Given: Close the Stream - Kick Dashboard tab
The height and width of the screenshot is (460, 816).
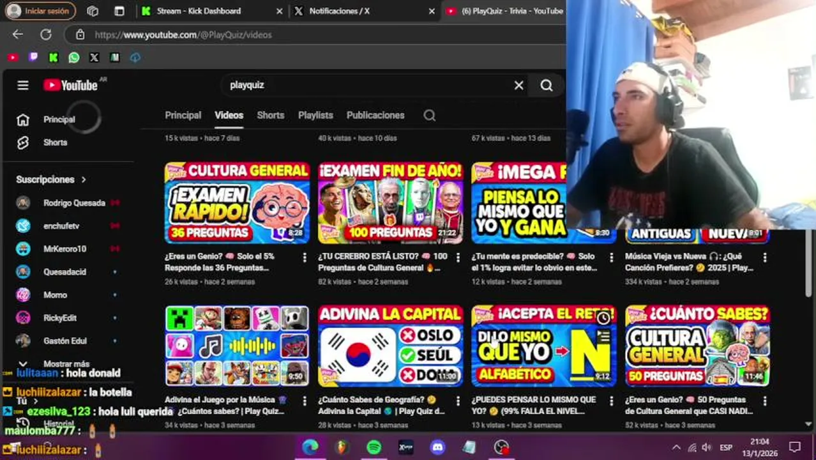Looking at the screenshot, I should 279,11.
